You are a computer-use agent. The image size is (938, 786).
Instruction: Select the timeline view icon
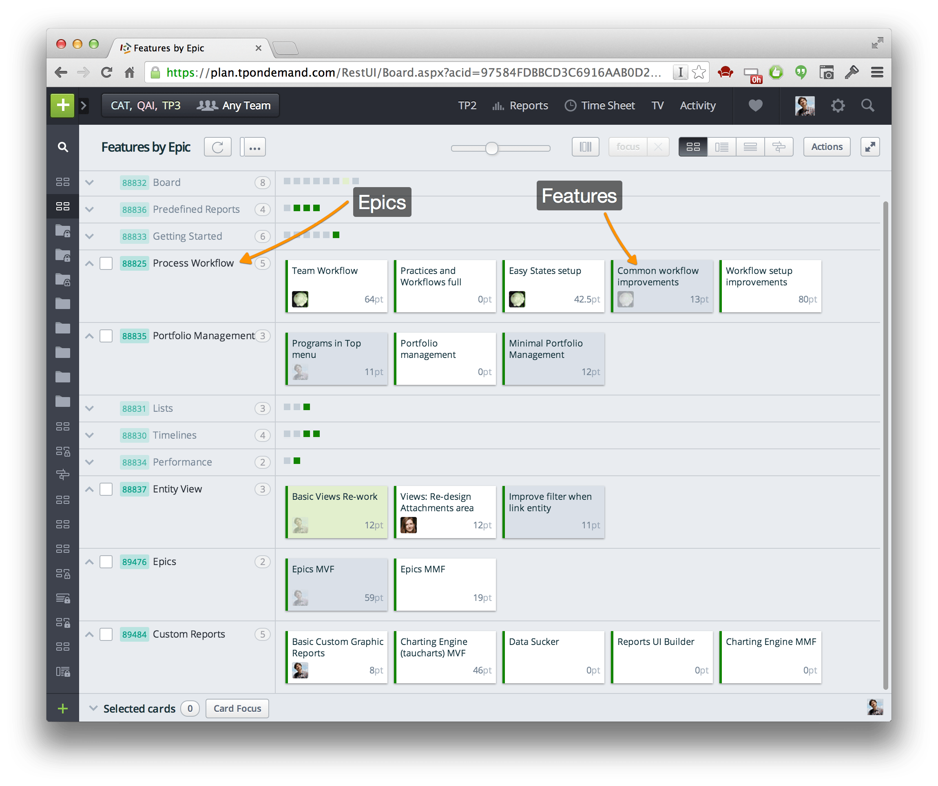779,146
